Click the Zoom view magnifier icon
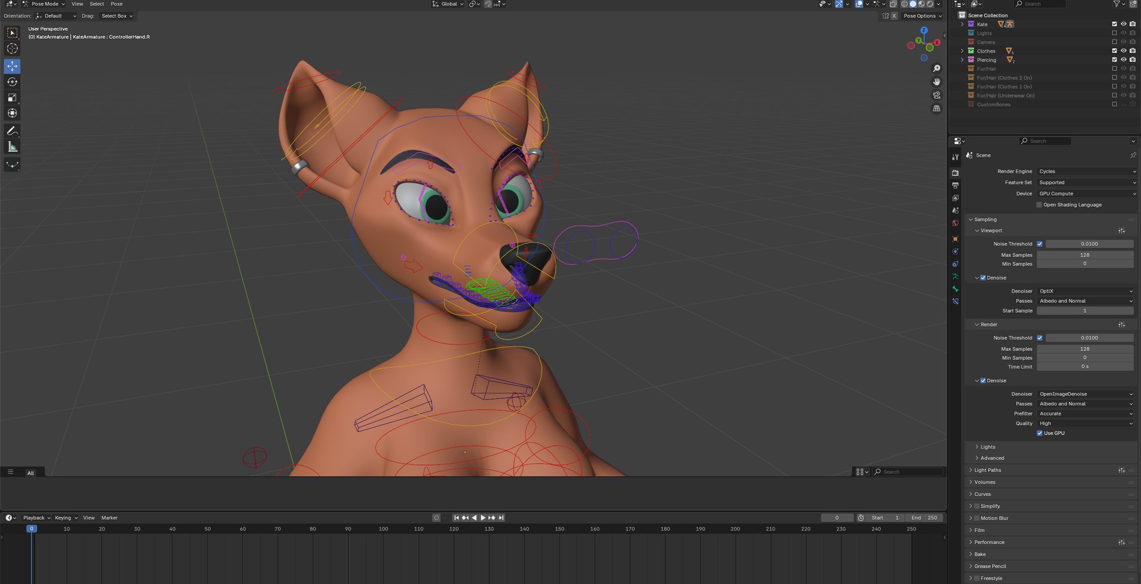This screenshot has height=584, width=1141. [x=937, y=68]
